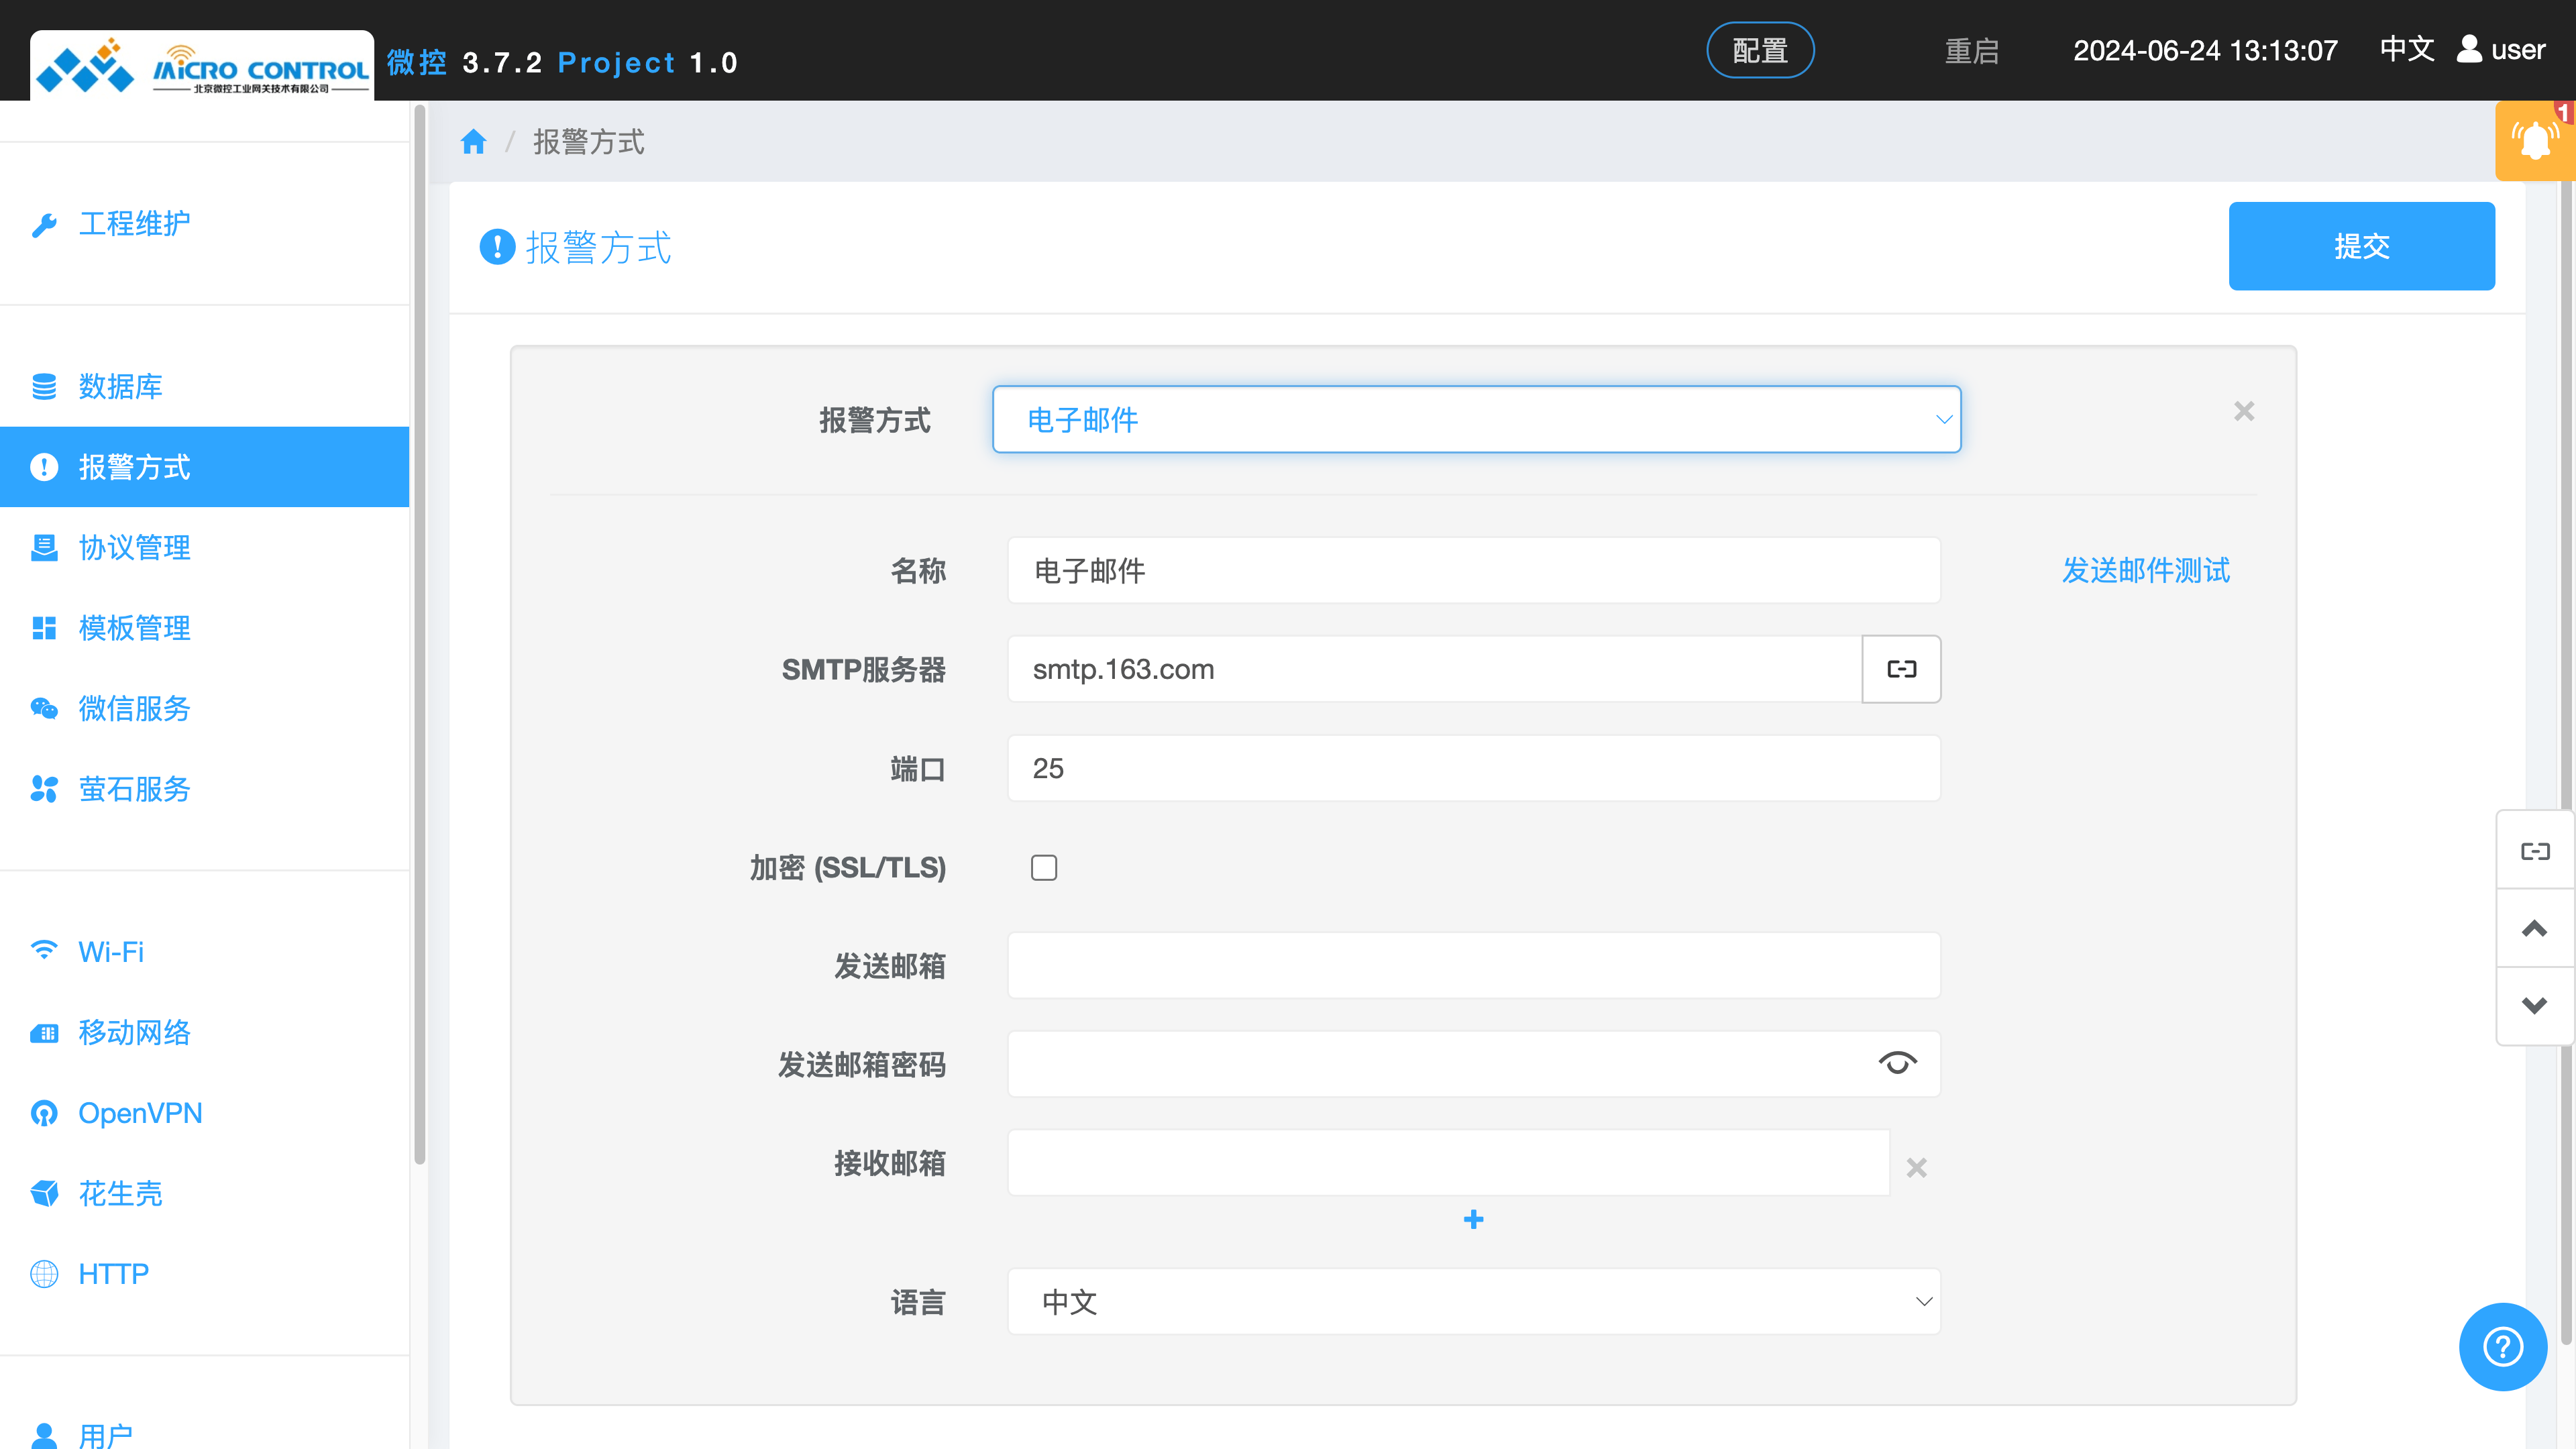2576x1449 pixels.
Task: Open the 语言 language dropdown
Action: pyautogui.click(x=1474, y=1301)
